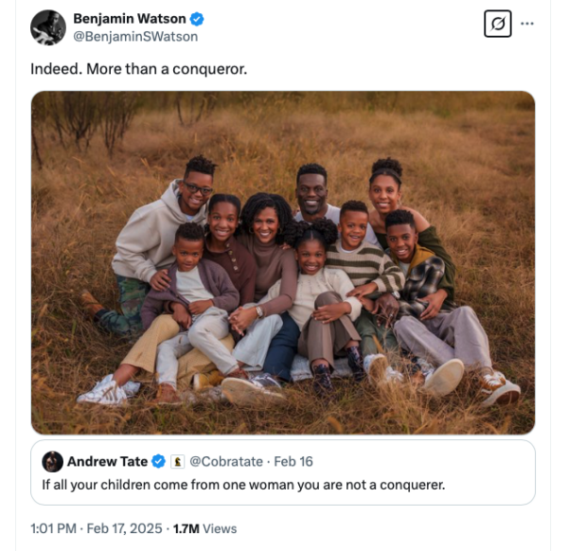This screenshot has width=568, height=551.
Task: Click the square affiliate badge before @Cobratate
Action: (x=177, y=462)
